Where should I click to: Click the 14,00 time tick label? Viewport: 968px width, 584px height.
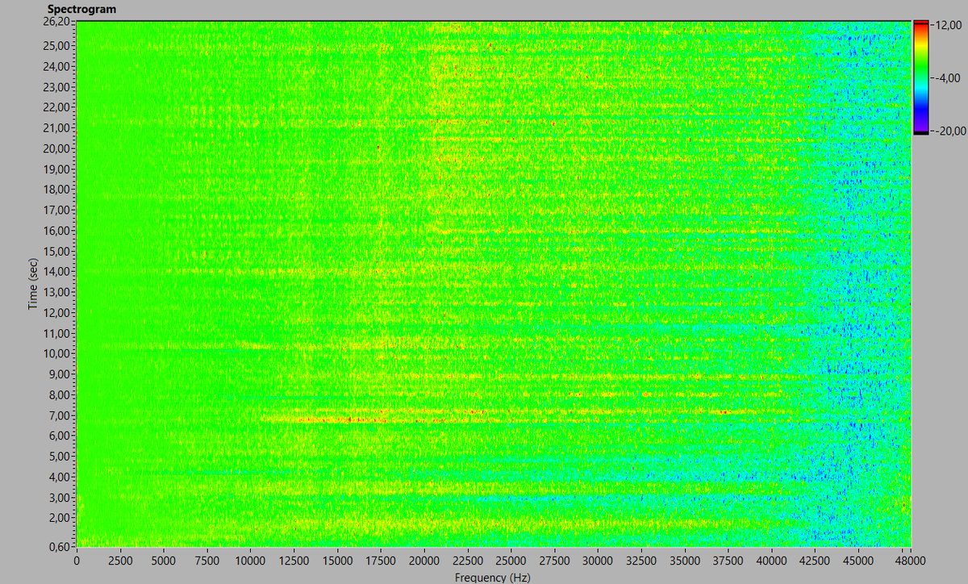click(56, 272)
